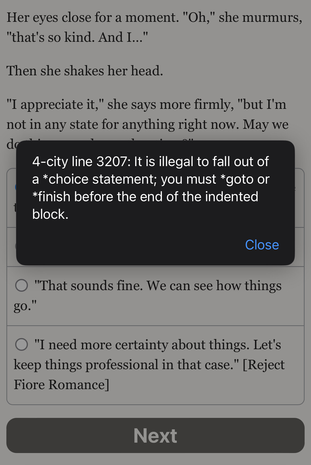Image resolution: width=311 pixels, height=465 pixels.
Task: Click the "*finish before the end" error line
Action: pos(145,197)
